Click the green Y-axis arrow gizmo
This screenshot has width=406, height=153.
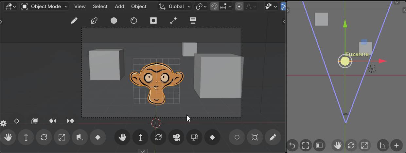(345, 24)
